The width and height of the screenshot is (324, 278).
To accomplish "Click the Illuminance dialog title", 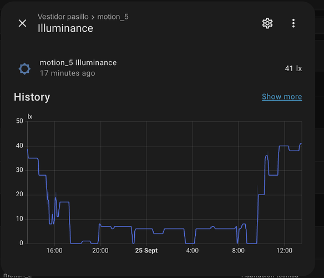I will 65,28.
